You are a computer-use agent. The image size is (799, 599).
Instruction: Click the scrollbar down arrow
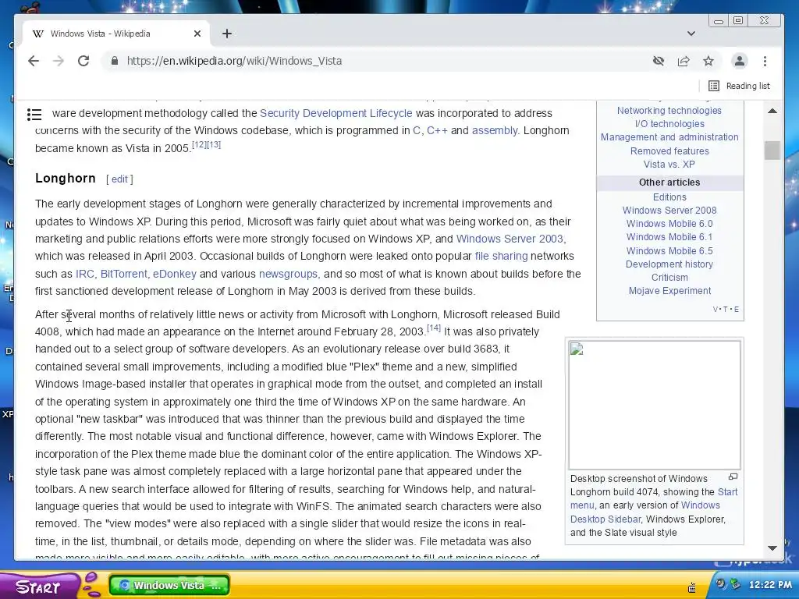tap(772, 548)
